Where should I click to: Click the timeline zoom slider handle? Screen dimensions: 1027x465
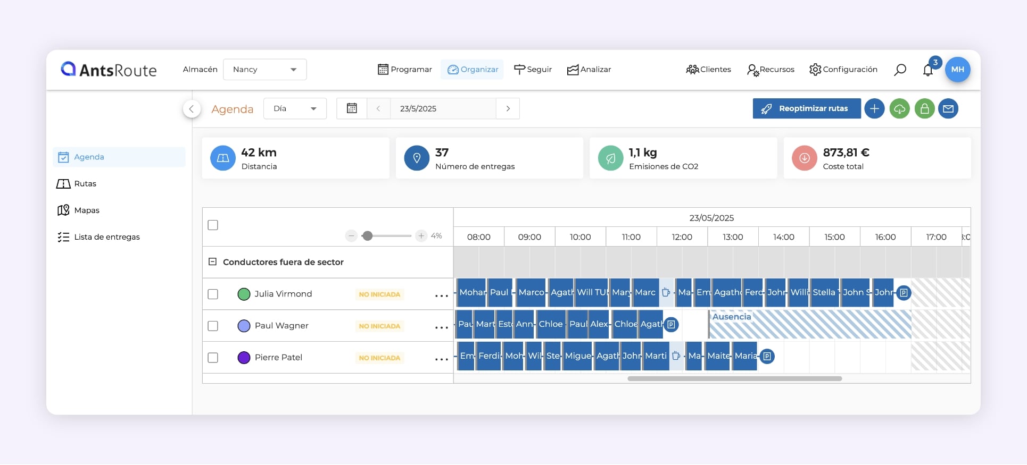[367, 236]
